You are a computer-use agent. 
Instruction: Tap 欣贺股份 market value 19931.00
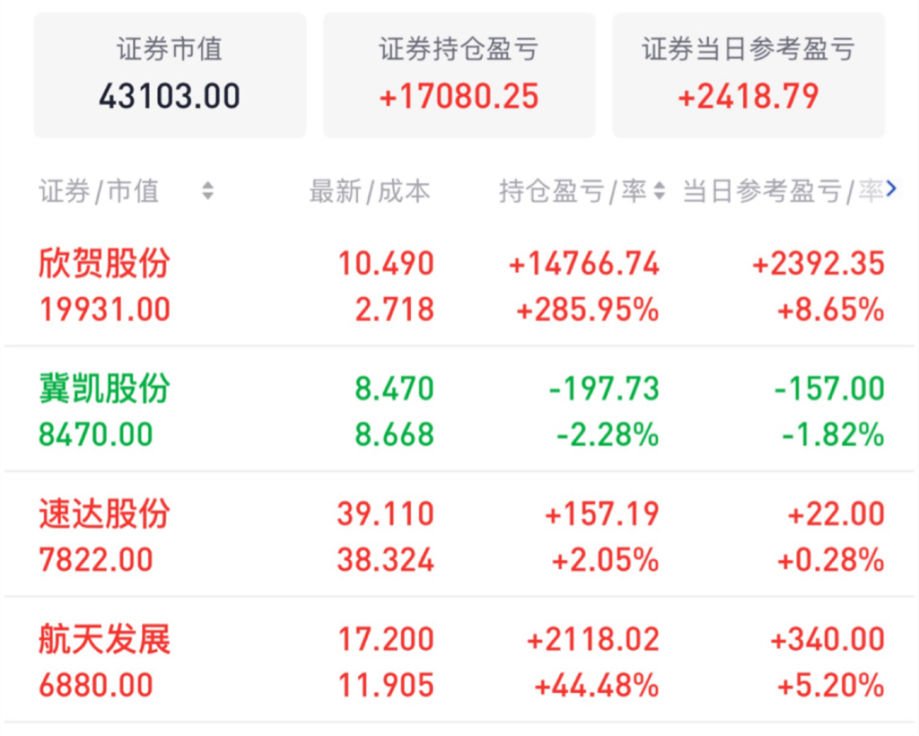click(104, 310)
